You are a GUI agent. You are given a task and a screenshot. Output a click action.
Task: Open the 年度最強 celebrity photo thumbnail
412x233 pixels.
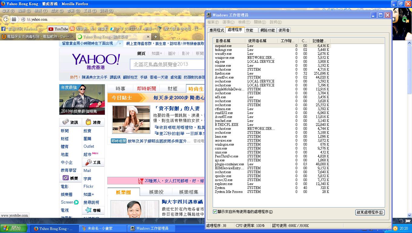[x=82, y=100]
